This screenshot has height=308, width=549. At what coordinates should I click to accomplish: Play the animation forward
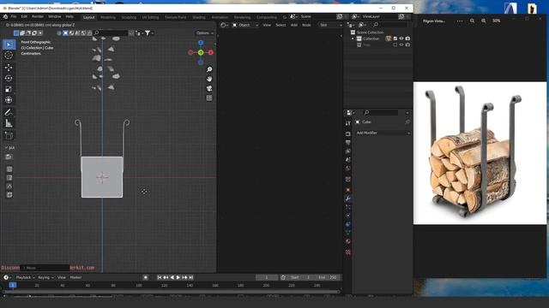(178, 277)
